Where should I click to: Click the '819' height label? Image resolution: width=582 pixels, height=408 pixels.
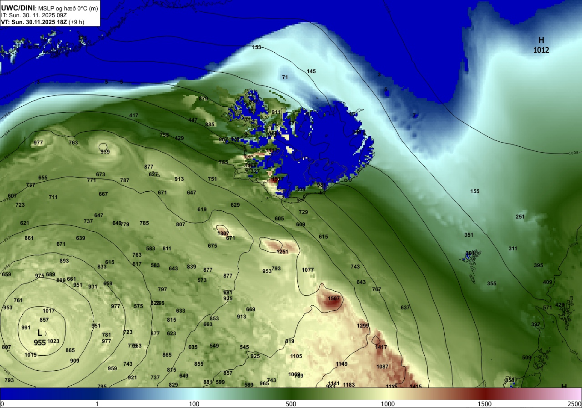point(290,341)
